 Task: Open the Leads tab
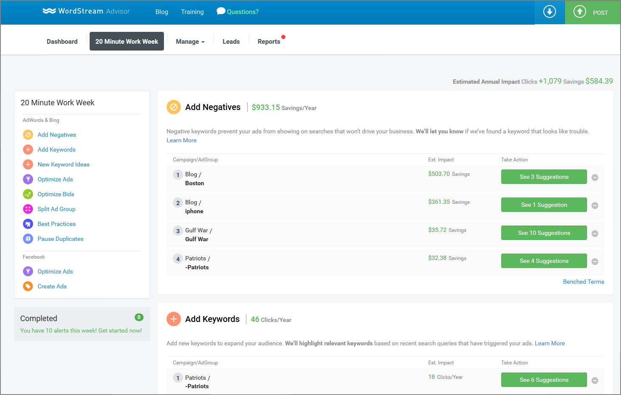tap(231, 42)
